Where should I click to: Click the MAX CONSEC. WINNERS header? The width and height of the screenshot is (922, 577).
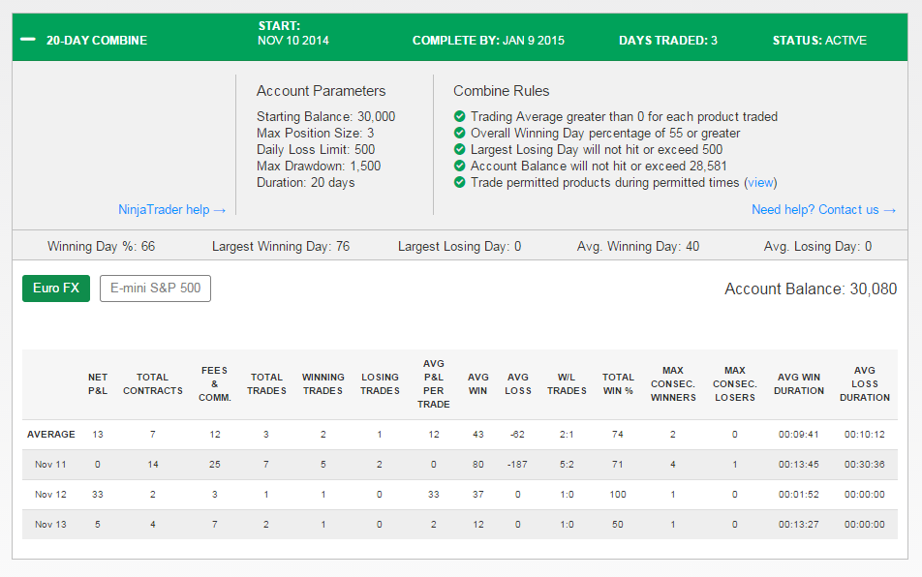673,383
